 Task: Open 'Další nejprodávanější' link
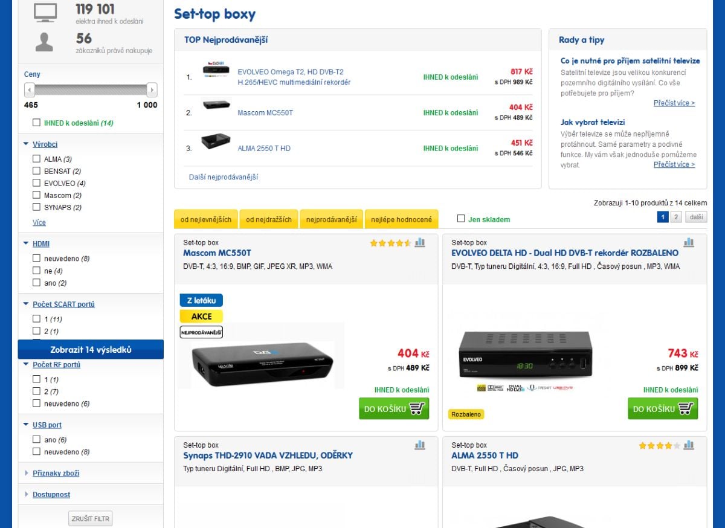tap(224, 177)
